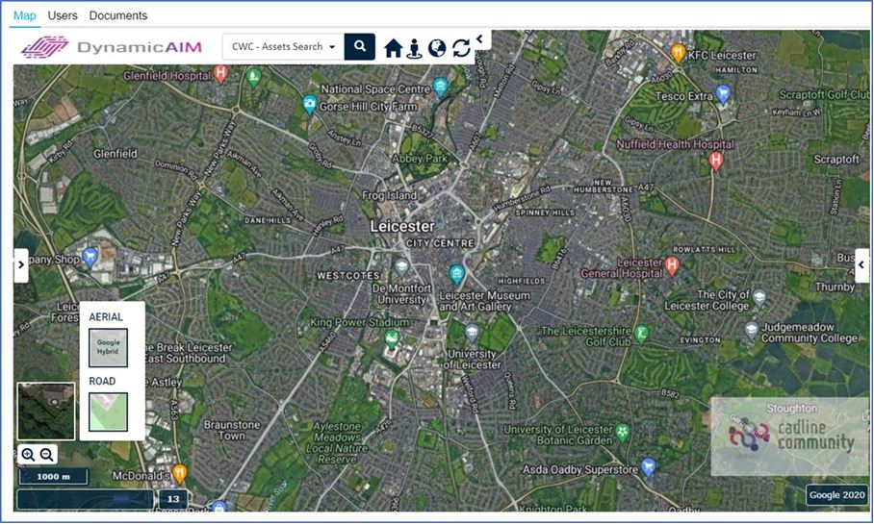874x525 pixels.
Task: Click the De Montfort University marker
Action: pyautogui.click(x=402, y=268)
